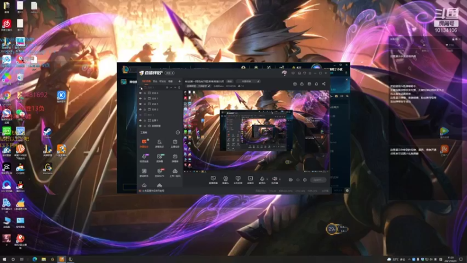467x263 pixels.
Task: Open the danmaku assistant tool (orange icon)
Action: 144,143
